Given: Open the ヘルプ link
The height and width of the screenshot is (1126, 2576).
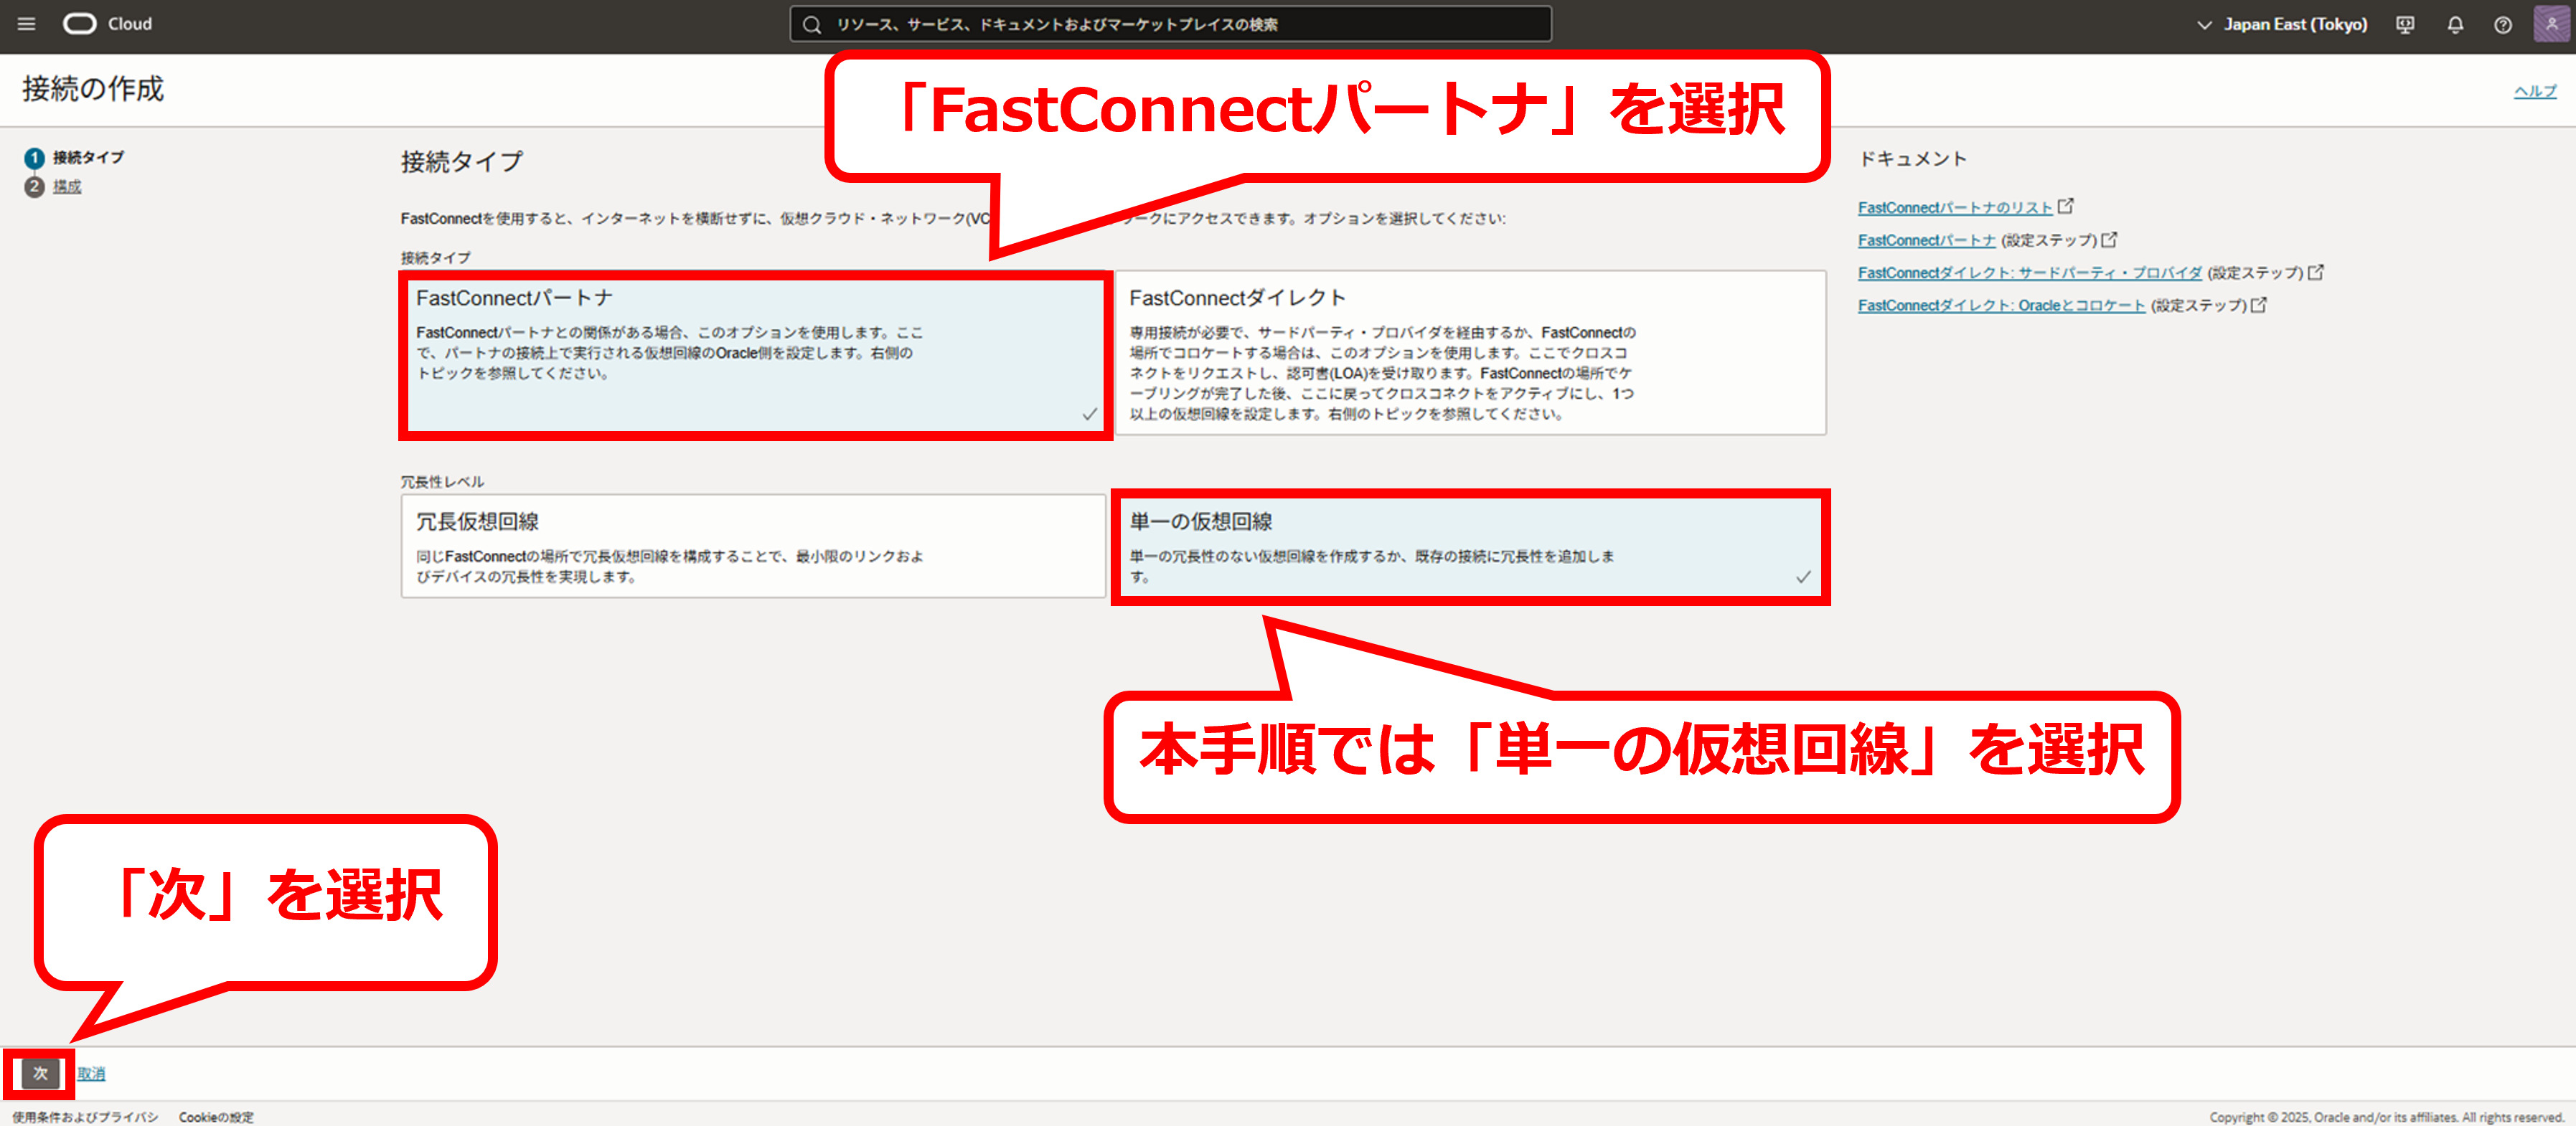Looking at the screenshot, I should pyautogui.click(x=2535, y=92).
